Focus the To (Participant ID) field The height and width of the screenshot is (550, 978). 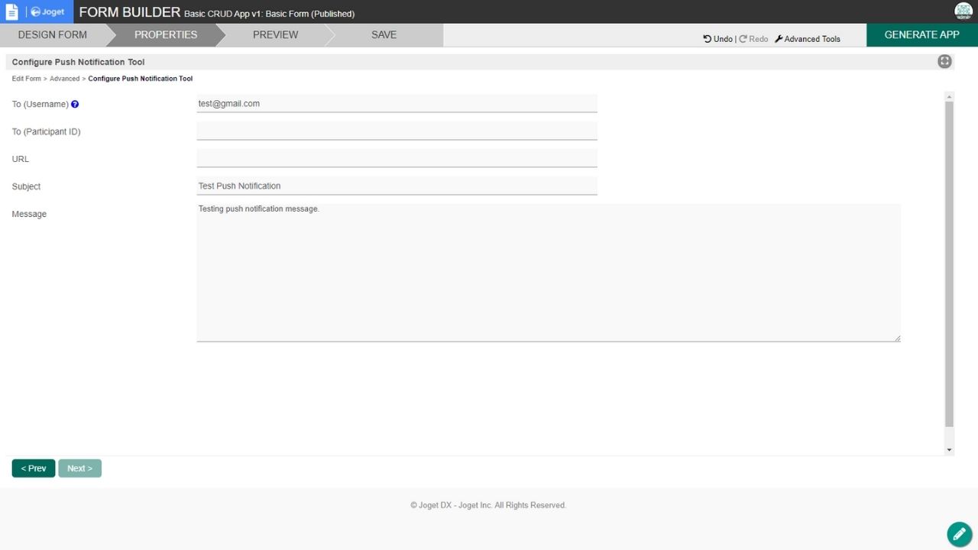tap(397, 131)
